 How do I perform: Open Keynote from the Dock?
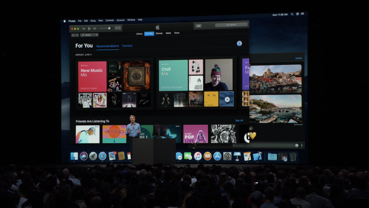pyautogui.click(x=237, y=156)
